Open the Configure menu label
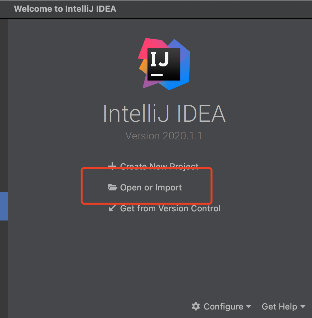This screenshot has width=312, height=318. click(x=223, y=307)
